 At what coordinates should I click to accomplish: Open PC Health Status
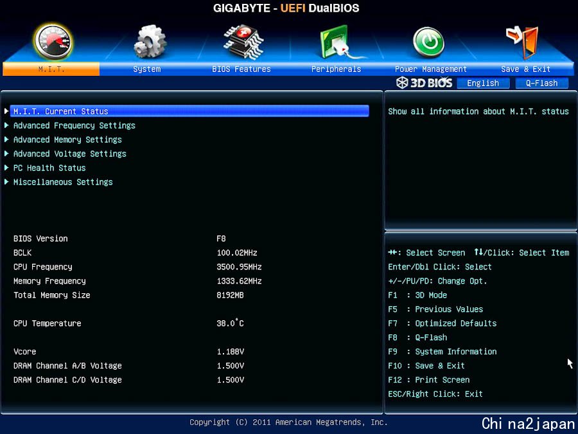[x=49, y=168]
